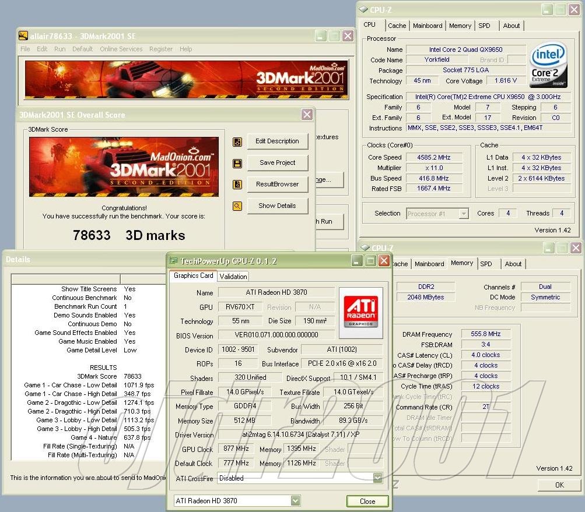585x512 pixels.
Task: Click the Intel Core 2 Extreme logo
Action: pos(548,66)
